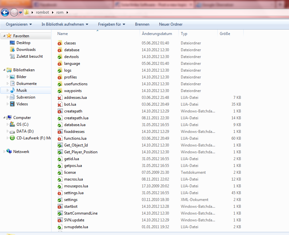Collapse the Favoriten section in sidebar
This screenshot has width=289, height=235.
(4, 36)
